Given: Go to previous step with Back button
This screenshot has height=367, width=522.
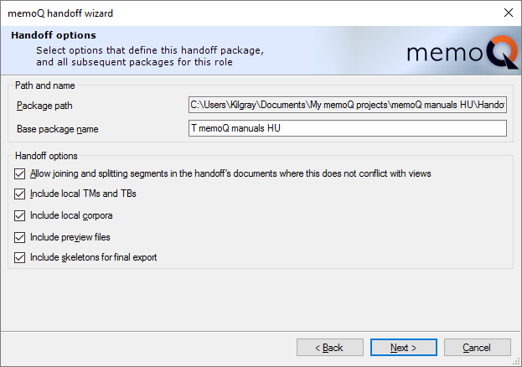Looking at the screenshot, I should click(330, 347).
